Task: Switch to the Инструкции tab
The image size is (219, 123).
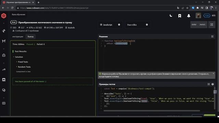Action: click(18, 37)
